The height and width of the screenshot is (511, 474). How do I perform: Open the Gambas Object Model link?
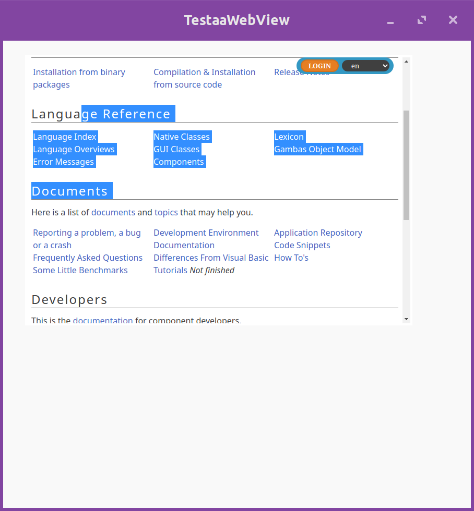tap(317, 149)
